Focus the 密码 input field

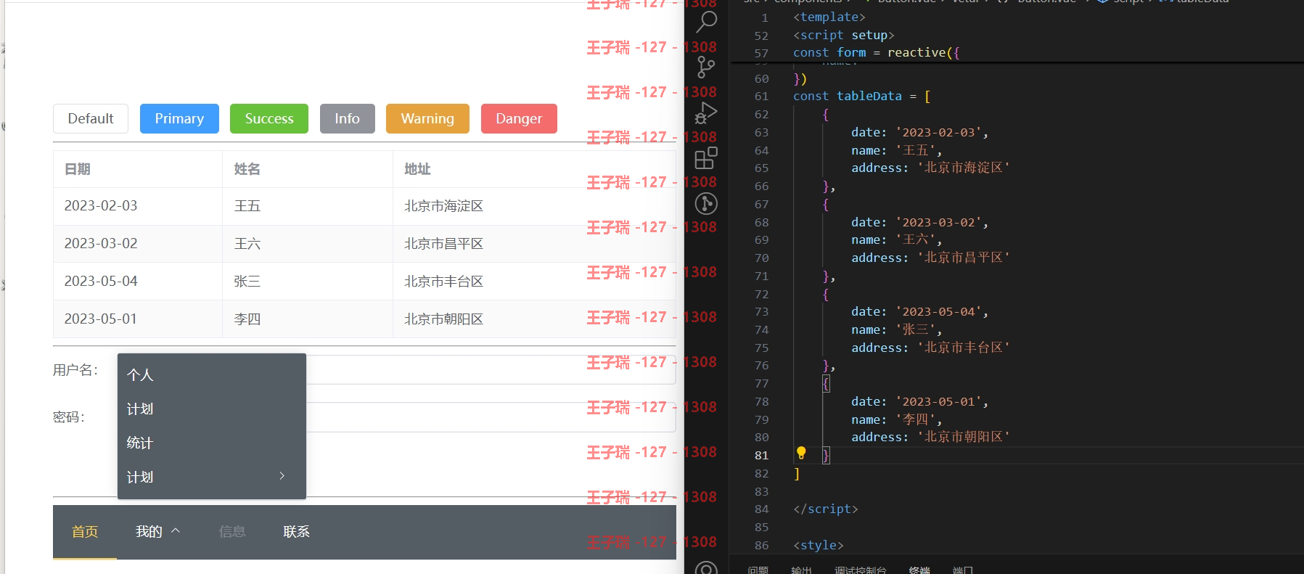(x=491, y=417)
